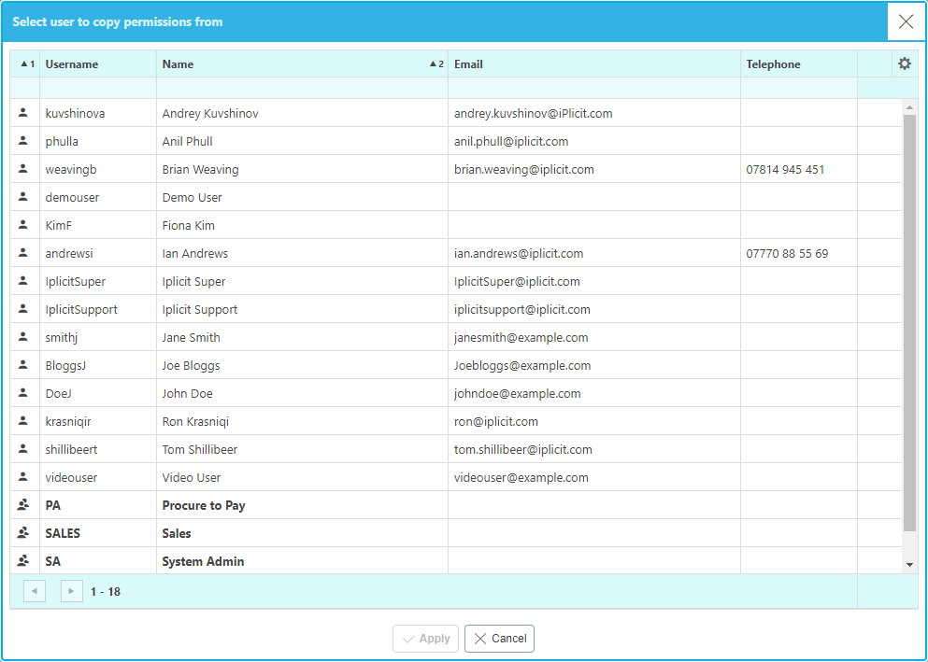Open grid settings gear icon

(905, 63)
